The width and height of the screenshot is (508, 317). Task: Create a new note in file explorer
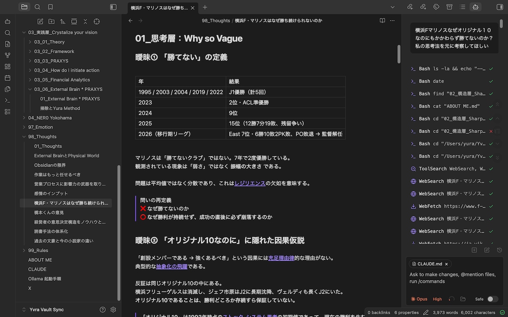click(x=40, y=22)
